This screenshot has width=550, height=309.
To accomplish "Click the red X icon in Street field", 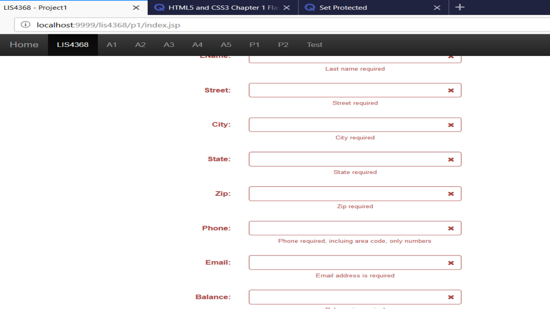I will [451, 90].
